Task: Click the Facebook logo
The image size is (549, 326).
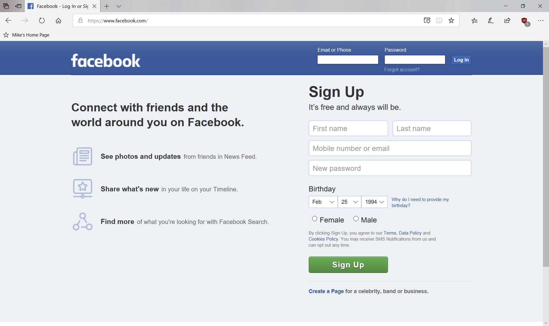Action: 105,60
